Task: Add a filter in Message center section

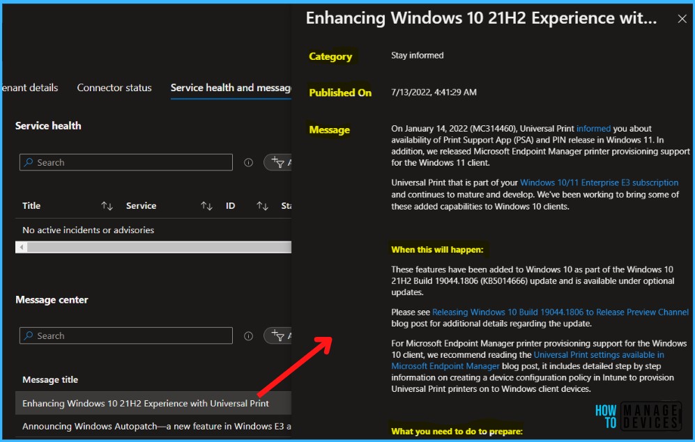Action: point(278,336)
